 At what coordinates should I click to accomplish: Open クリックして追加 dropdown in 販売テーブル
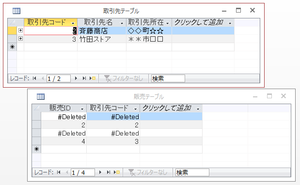(x=198, y=109)
